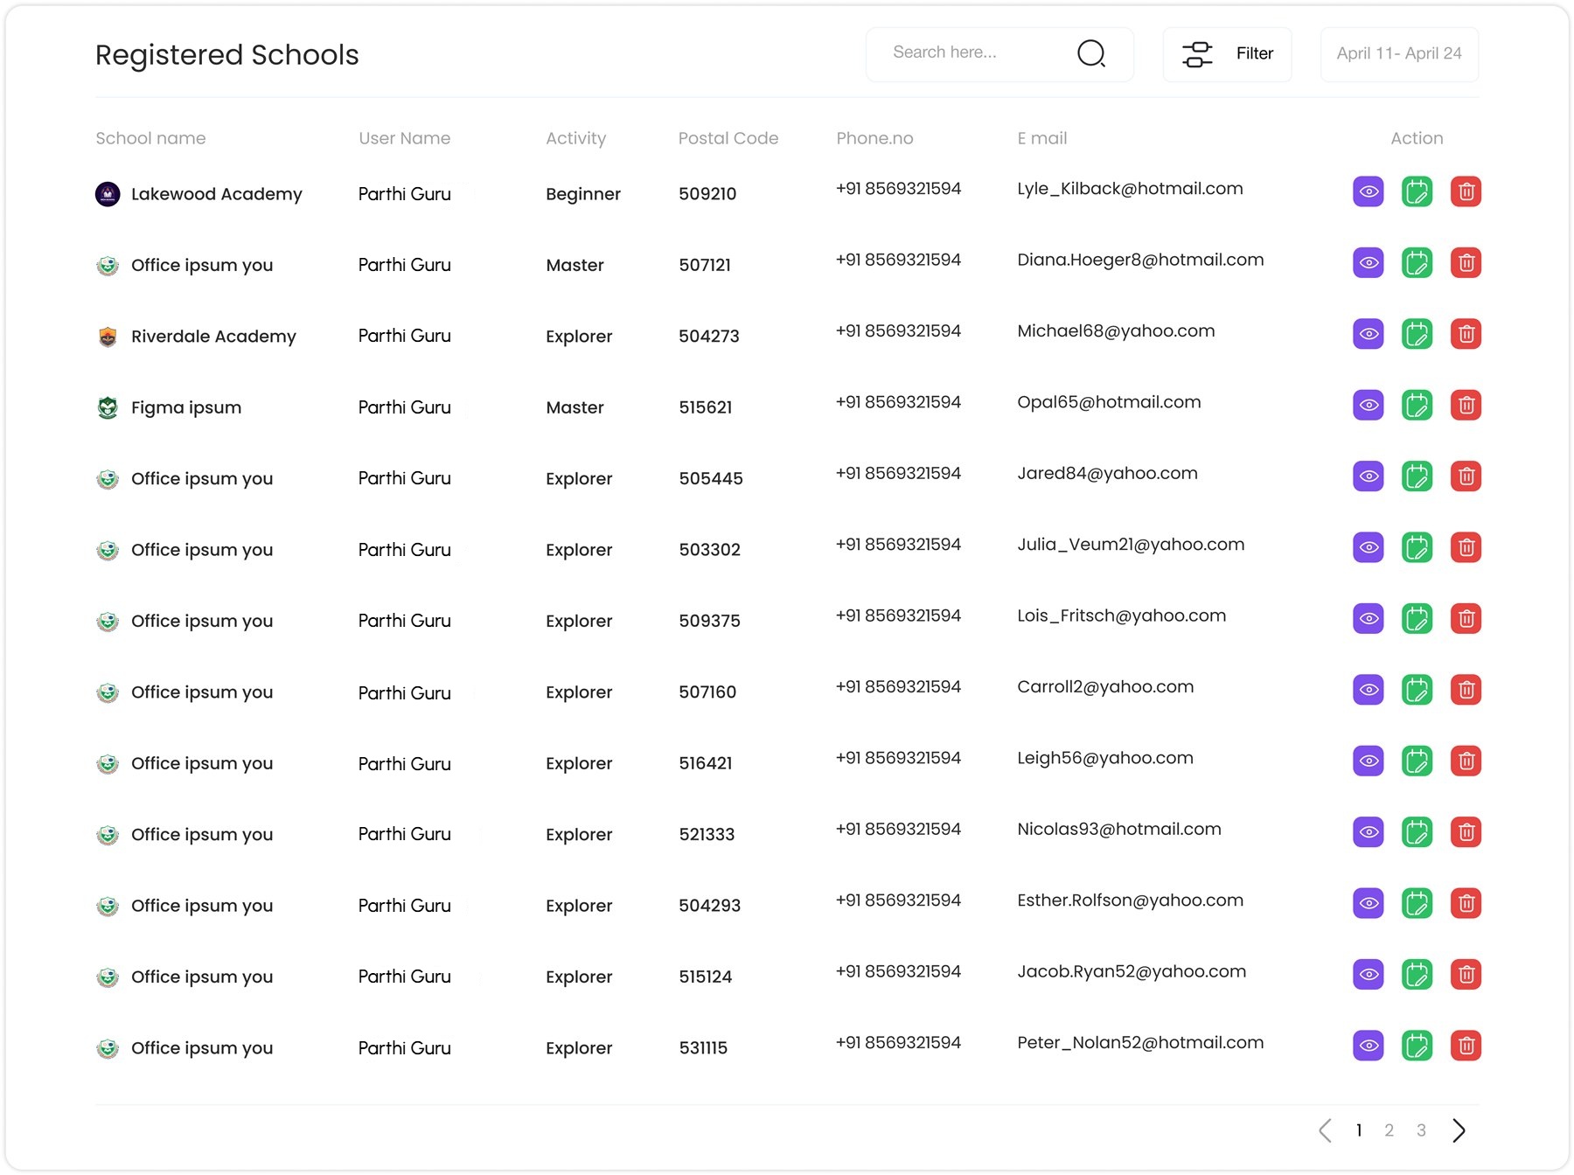The height and width of the screenshot is (1175, 1574).
Task: Edit the row with postal code 515124
Action: (x=1417, y=974)
